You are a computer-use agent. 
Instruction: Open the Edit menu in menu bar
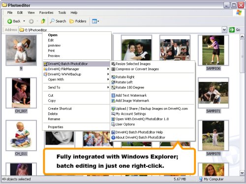coord(20,13)
